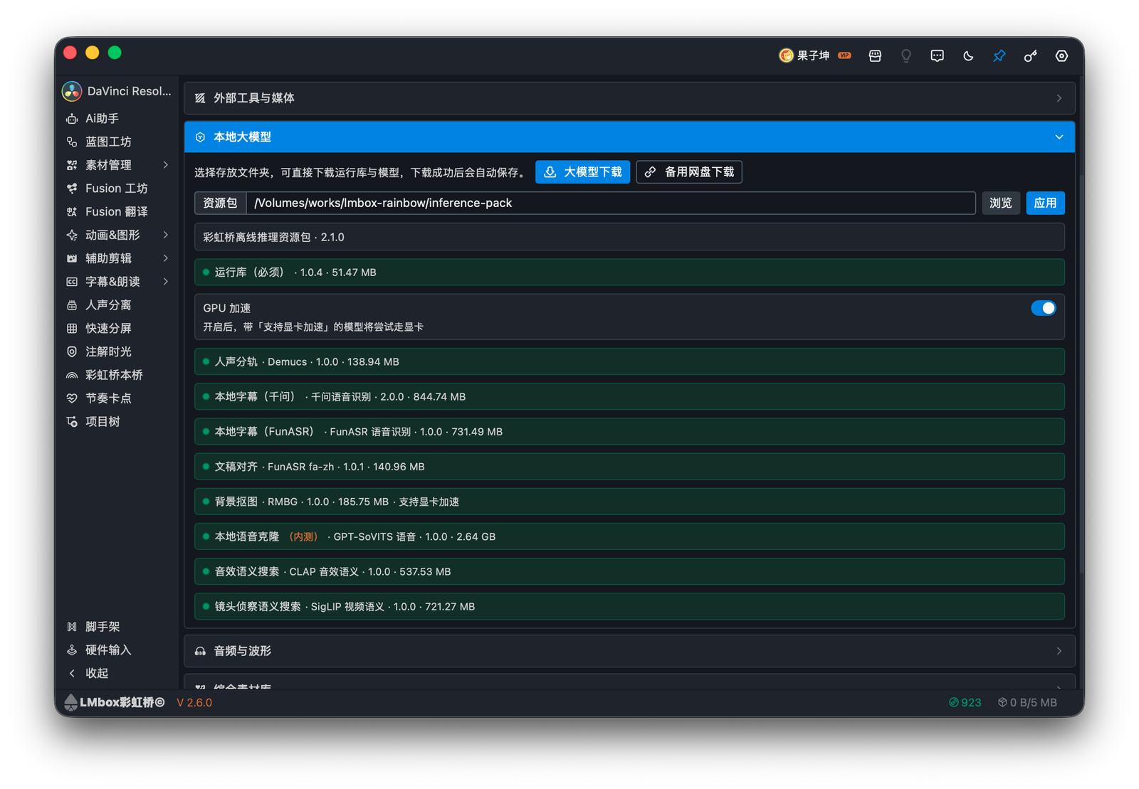The height and width of the screenshot is (789, 1139).
Task: Click the 彩虹桥本桥 rainbow icon
Action: (x=72, y=376)
